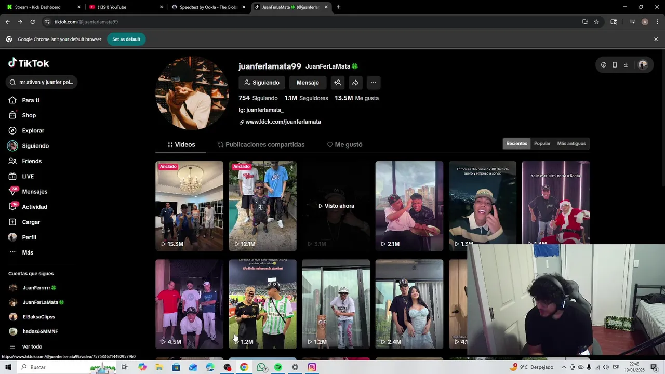The height and width of the screenshot is (374, 665).
Task: Click the download desktop app icon
Action: pos(626,65)
